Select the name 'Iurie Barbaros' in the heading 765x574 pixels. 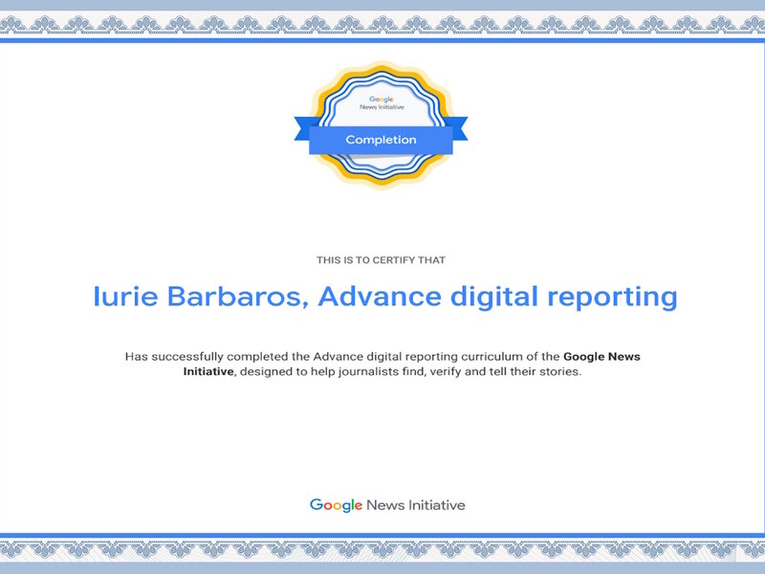(199, 297)
